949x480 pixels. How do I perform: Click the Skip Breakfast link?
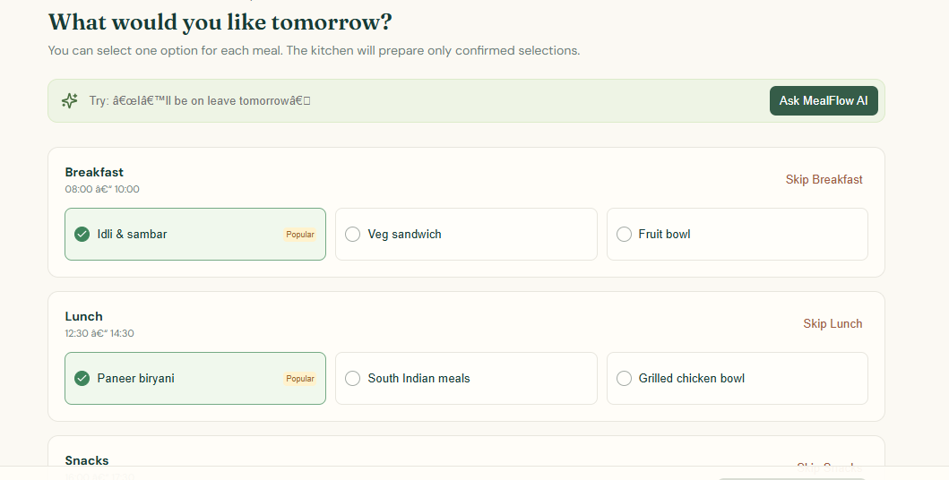pyautogui.click(x=824, y=179)
